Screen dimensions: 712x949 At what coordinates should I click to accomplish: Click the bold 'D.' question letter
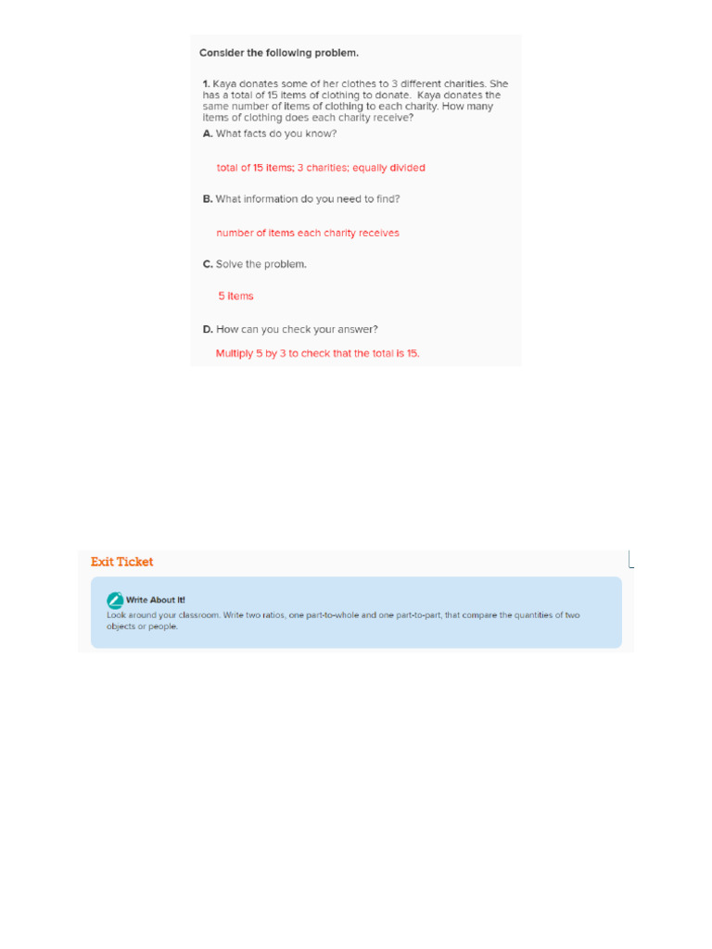pos(208,329)
